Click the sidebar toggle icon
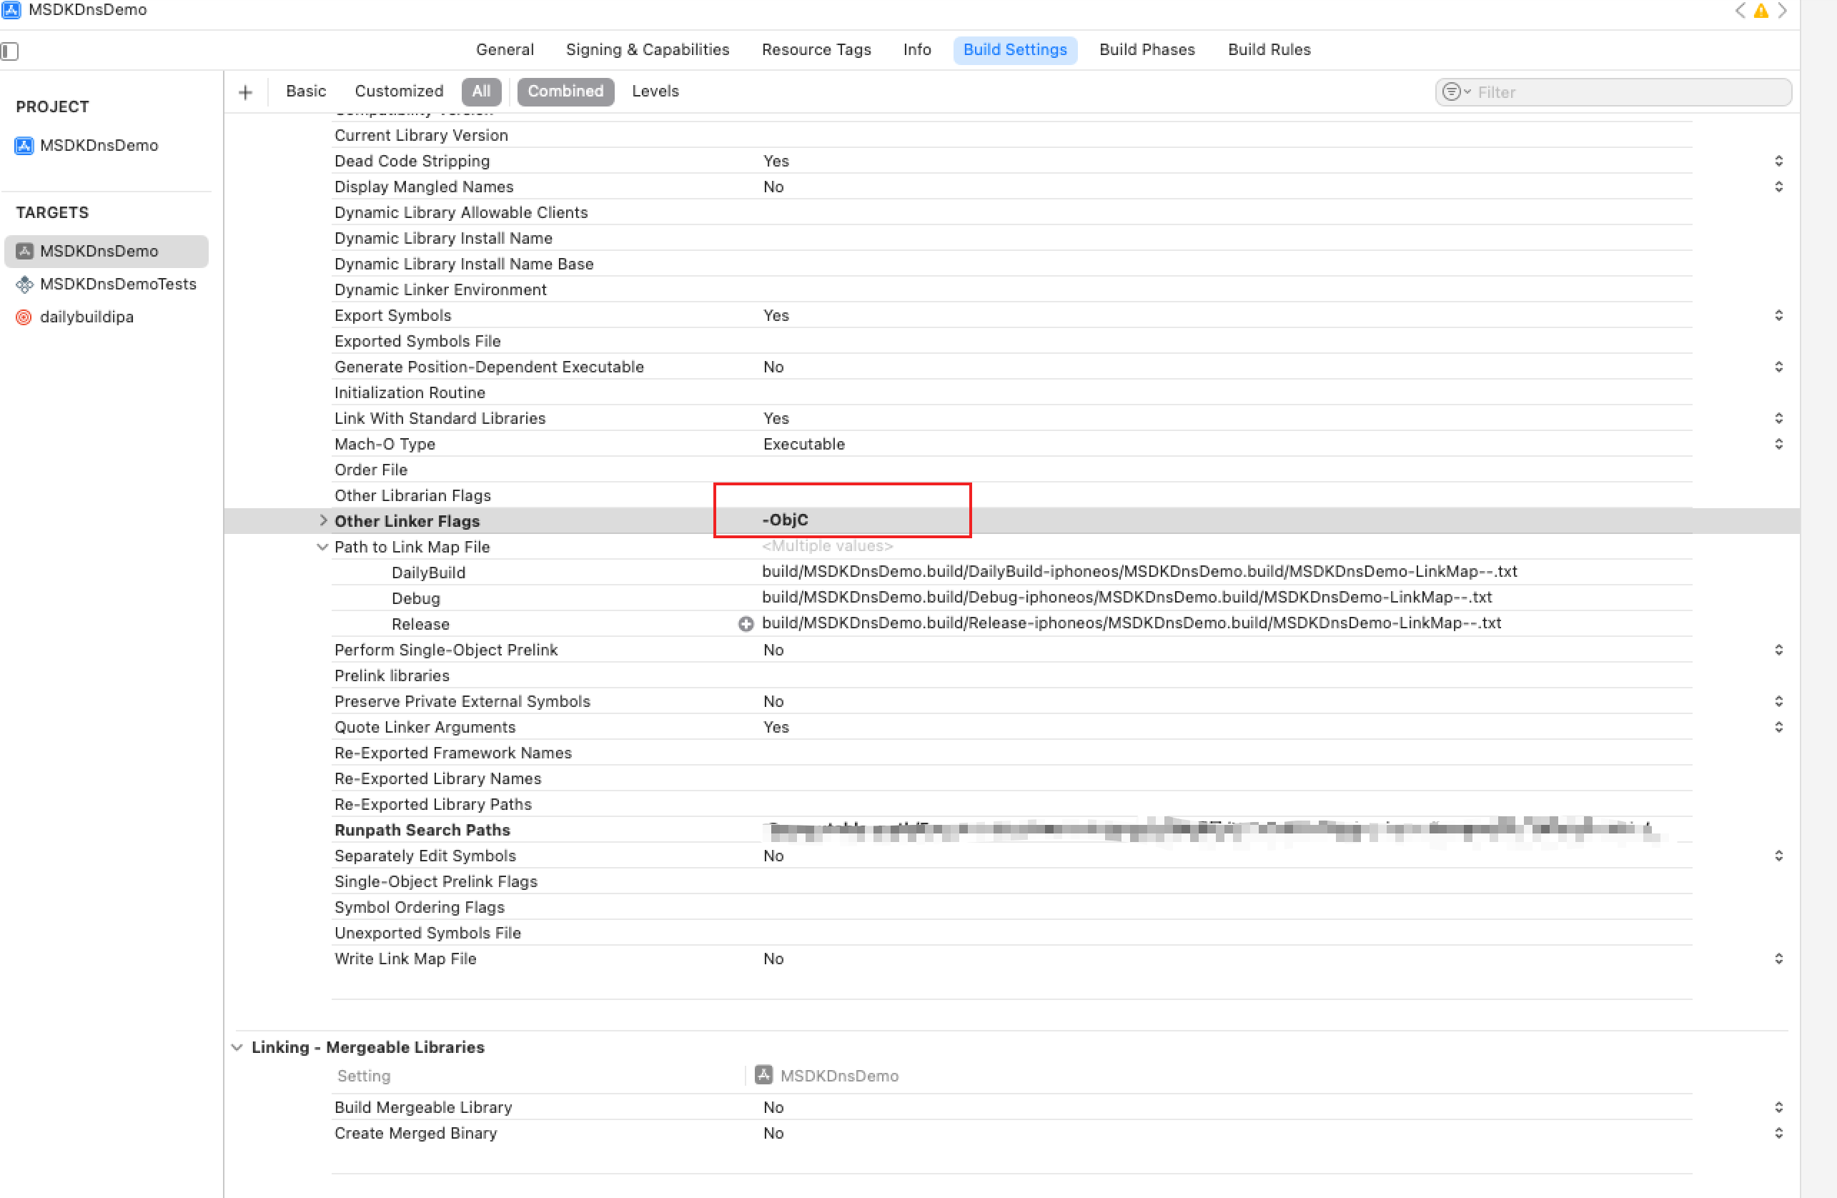Screen dimensions: 1837x1198 pyautogui.click(x=10, y=51)
